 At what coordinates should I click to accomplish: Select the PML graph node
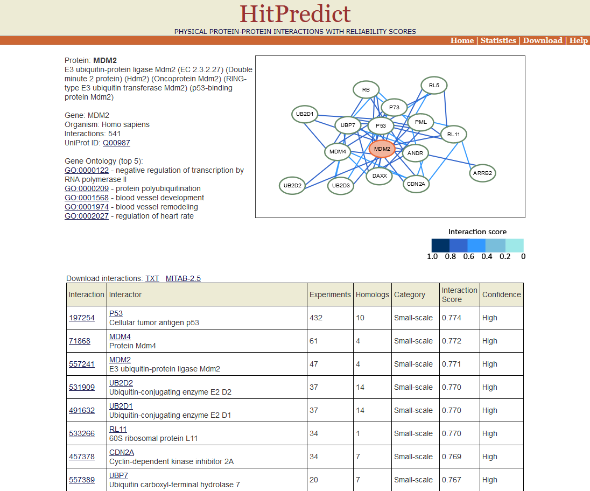tap(420, 122)
